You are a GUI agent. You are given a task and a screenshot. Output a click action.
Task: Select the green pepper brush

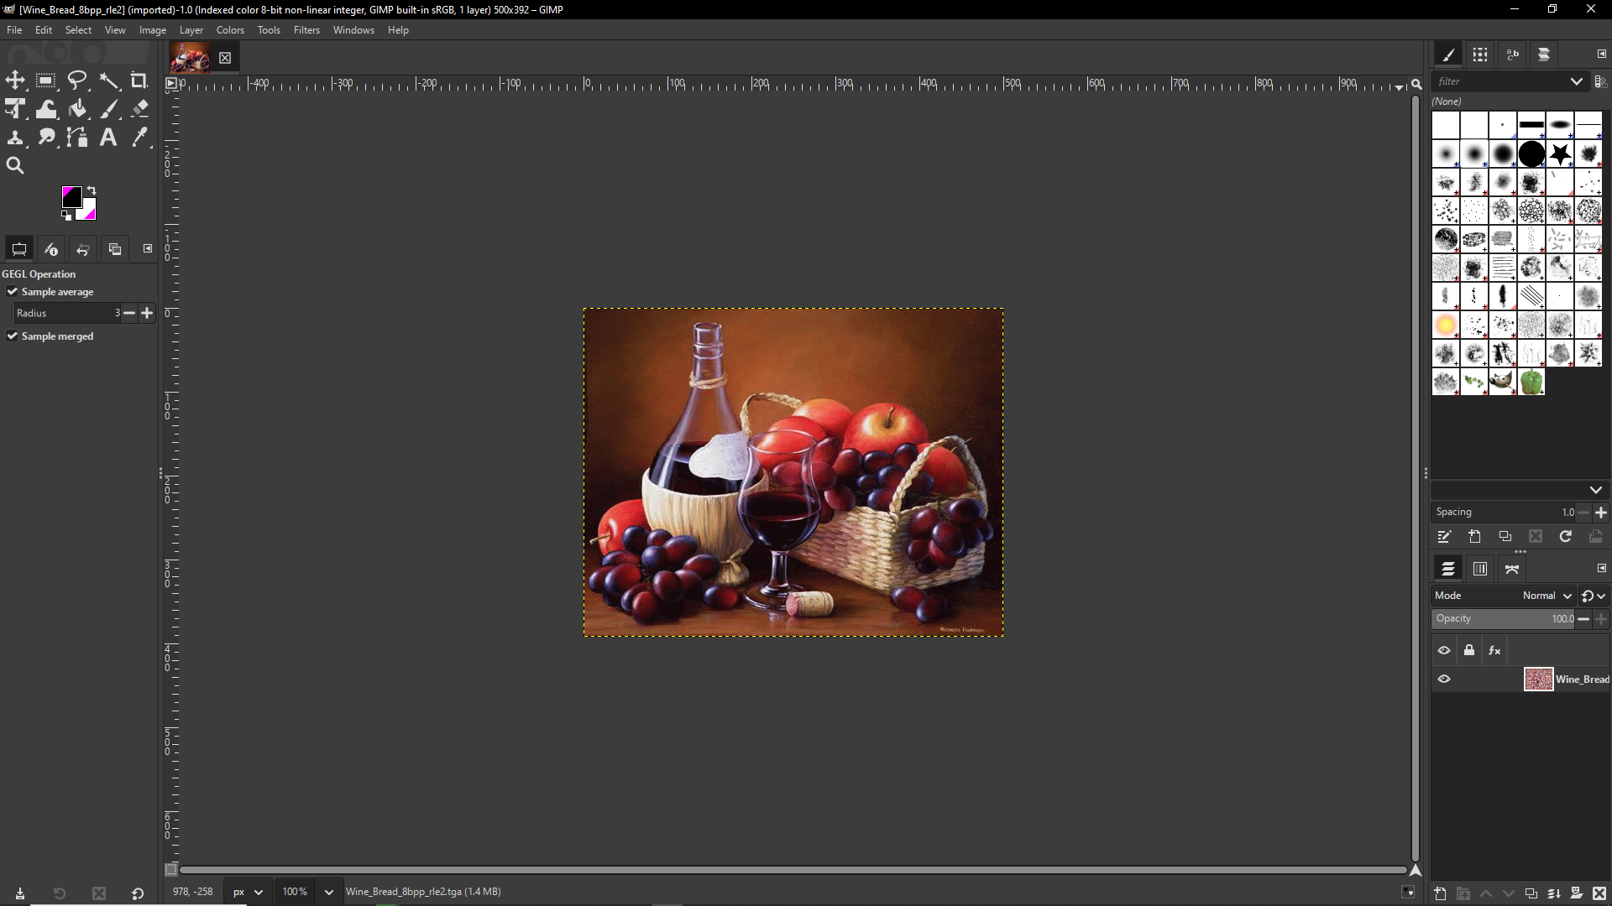click(x=1531, y=382)
